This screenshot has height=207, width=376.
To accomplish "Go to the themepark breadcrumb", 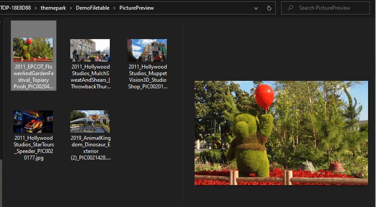I will tap(53, 8).
